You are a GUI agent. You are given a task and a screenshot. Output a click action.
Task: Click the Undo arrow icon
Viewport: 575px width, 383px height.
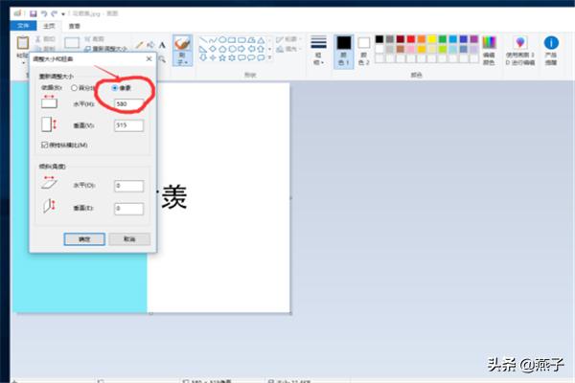coord(44,14)
